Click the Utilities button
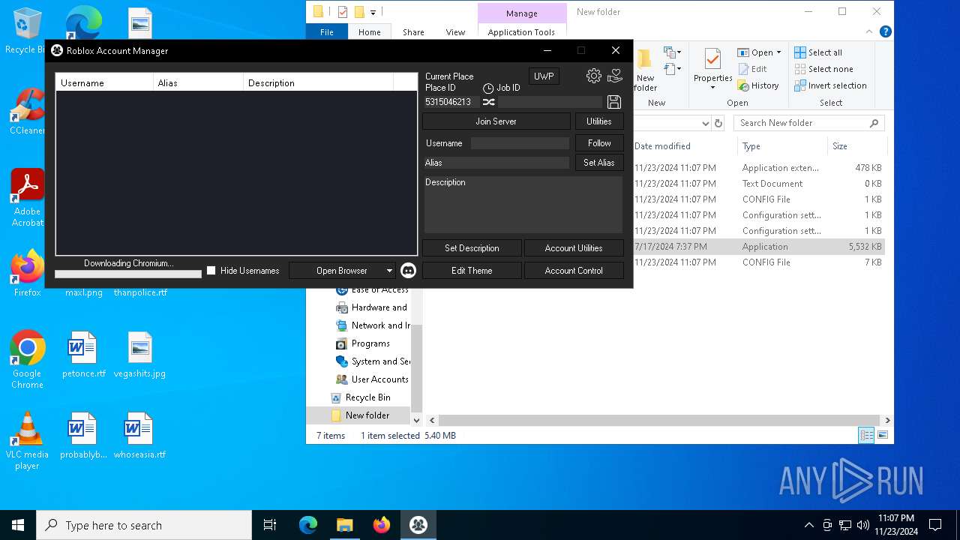Viewport: 960px width, 540px height. (598, 121)
